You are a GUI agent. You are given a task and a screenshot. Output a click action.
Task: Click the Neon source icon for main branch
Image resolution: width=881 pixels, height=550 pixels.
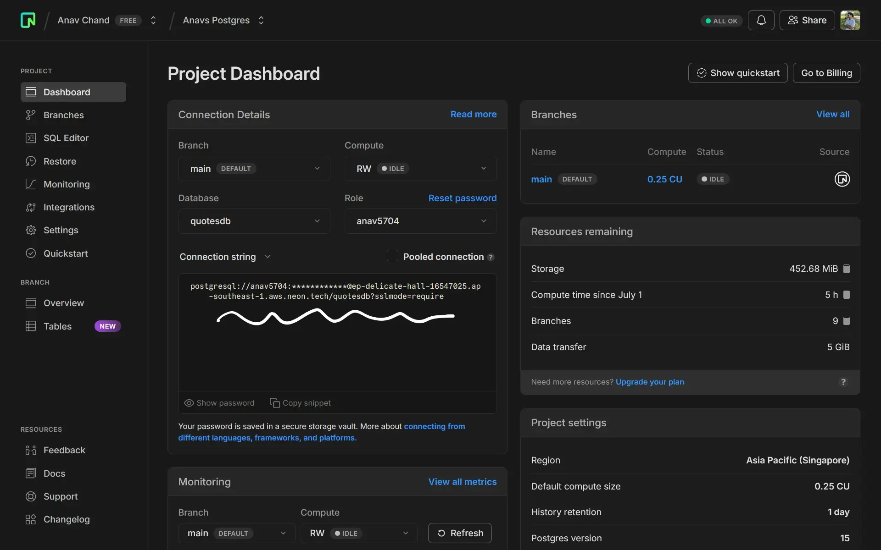coord(842,179)
